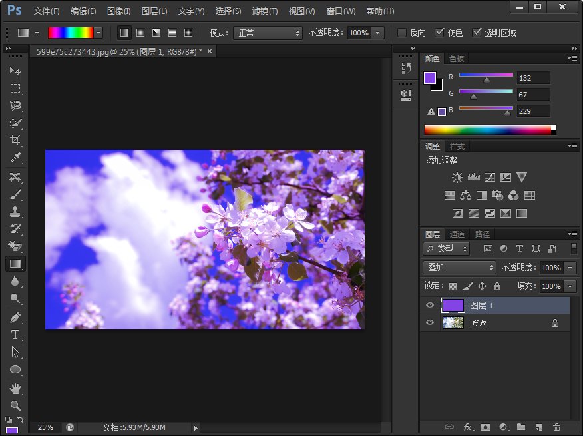The width and height of the screenshot is (583, 436).
Task: Add a Brightness/Contrast adjustment
Action: tap(457, 176)
